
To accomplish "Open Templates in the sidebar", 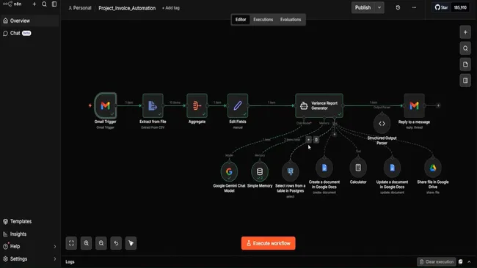I will tap(29, 221).
